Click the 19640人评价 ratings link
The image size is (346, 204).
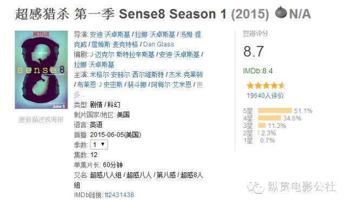click(x=265, y=96)
